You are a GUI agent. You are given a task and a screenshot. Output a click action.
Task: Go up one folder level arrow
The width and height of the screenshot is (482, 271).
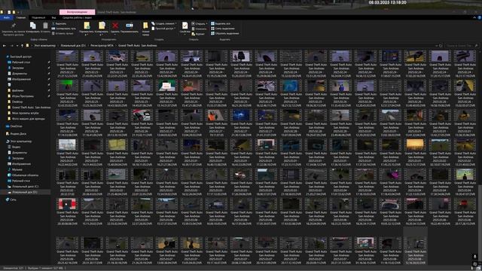coord(22,45)
